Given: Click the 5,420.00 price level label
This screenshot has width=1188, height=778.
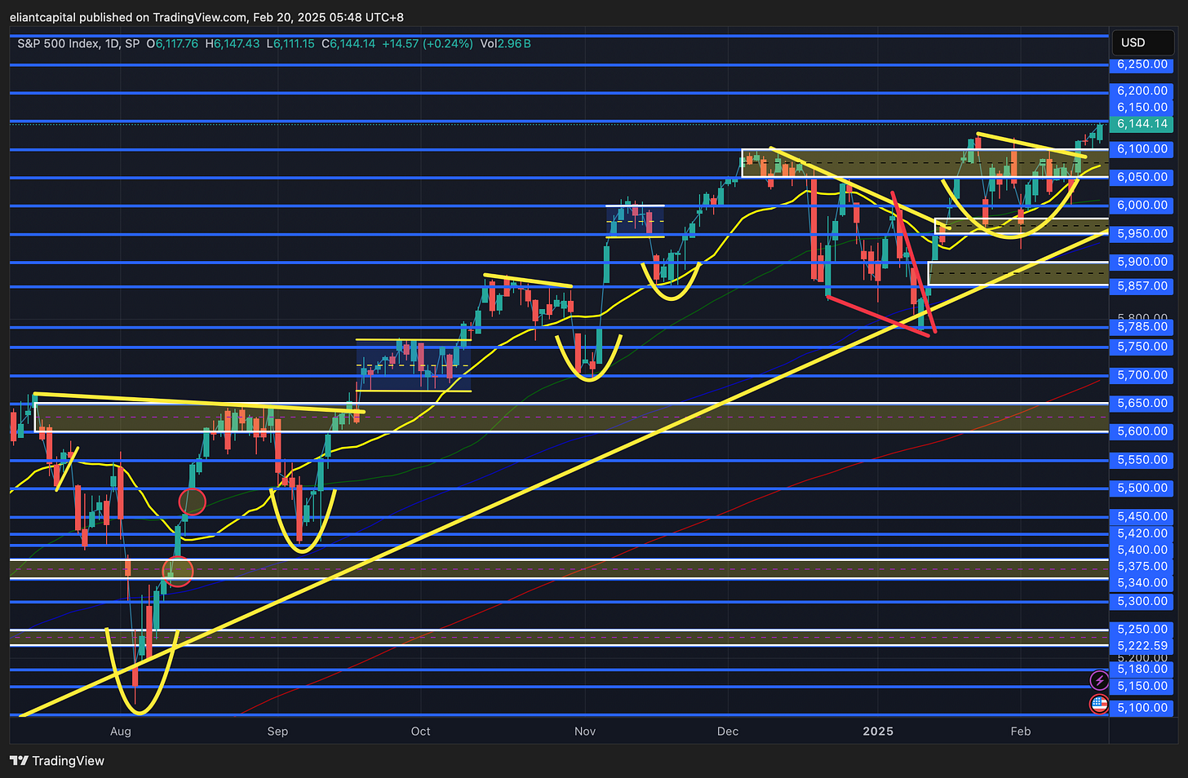Looking at the screenshot, I should (1142, 533).
